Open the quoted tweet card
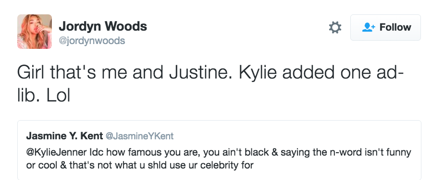The image size is (444, 180). click(219, 150)
